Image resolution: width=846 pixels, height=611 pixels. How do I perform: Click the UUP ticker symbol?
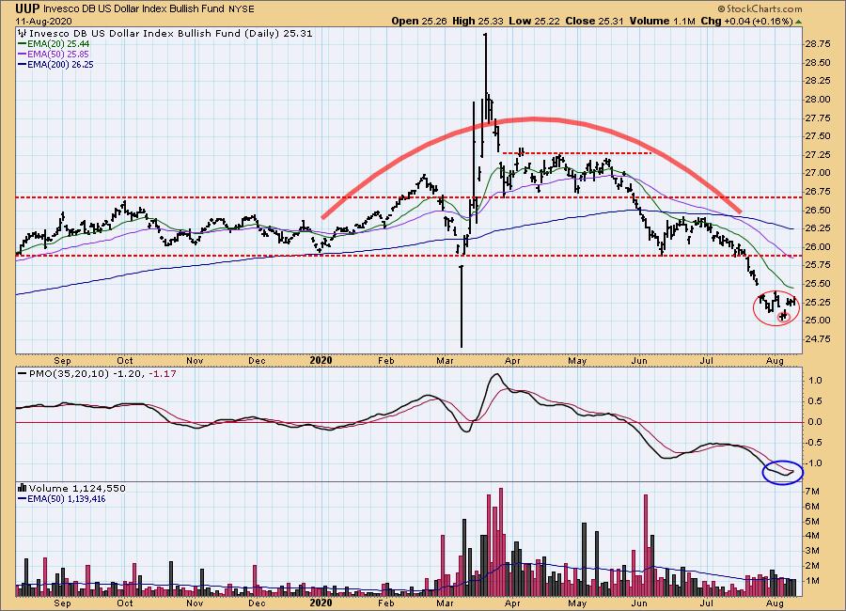pos(27,8)
